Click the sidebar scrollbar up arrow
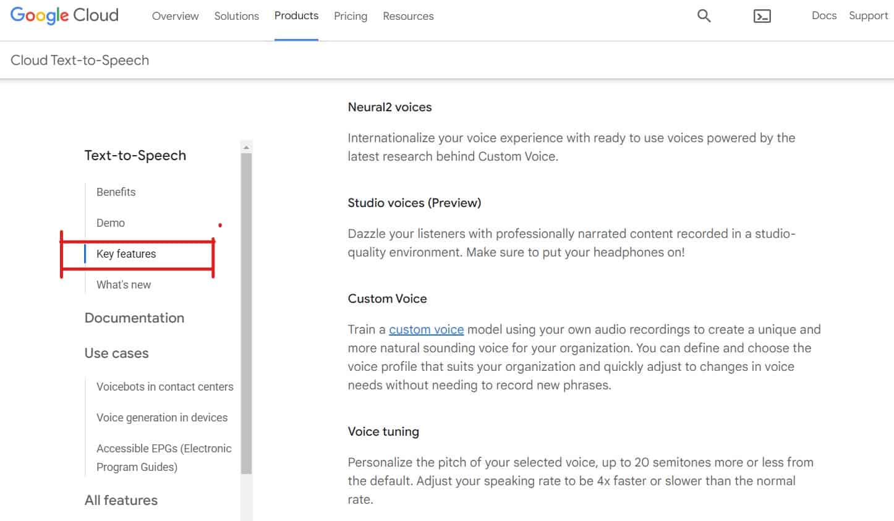This screenshot has height=521, width=894. [x=246, y=147]
